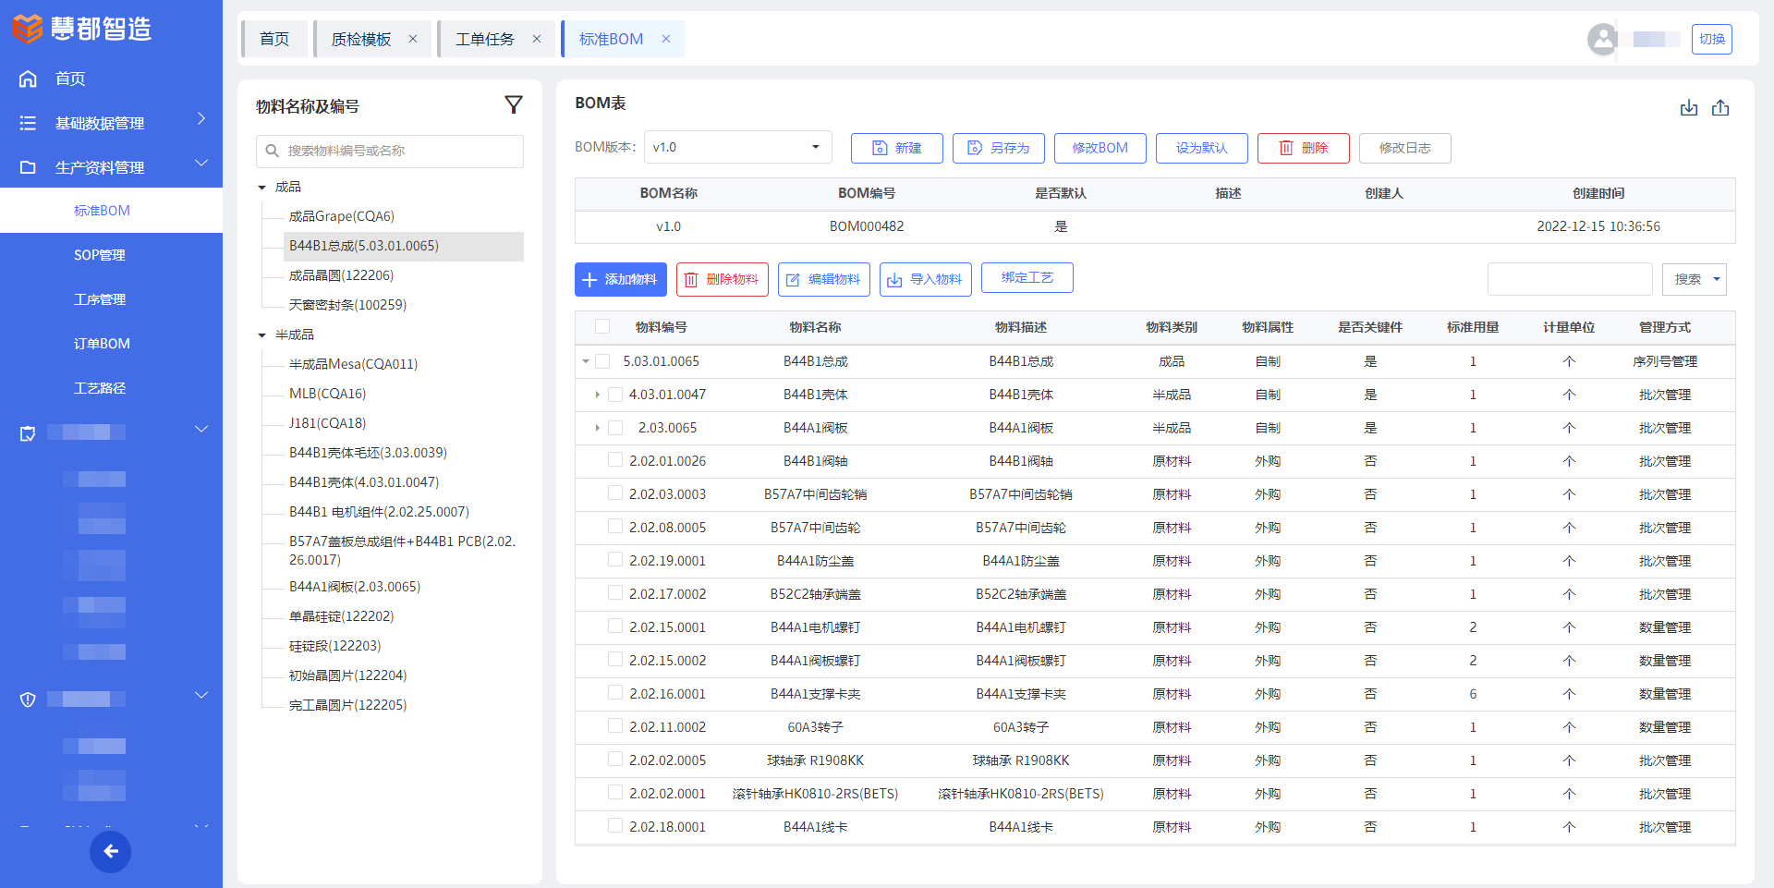Screen dimensions: 1774x888
Task: Click the 新建 button
Action: click(897, 148)
